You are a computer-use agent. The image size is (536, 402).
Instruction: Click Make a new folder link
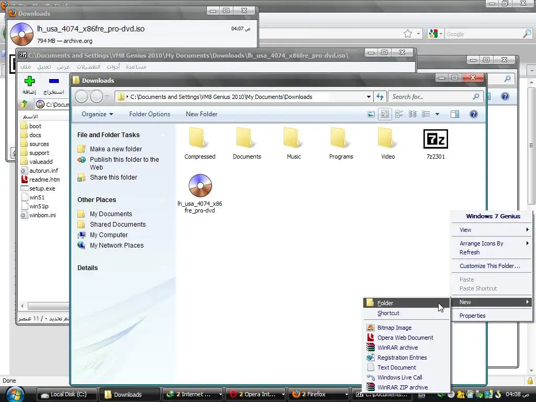tap(116, 149)
